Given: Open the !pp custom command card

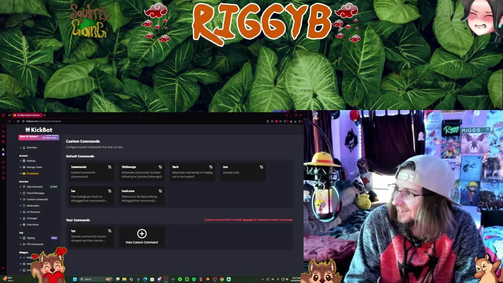Looking at the screenshot, I should (91, 237).
